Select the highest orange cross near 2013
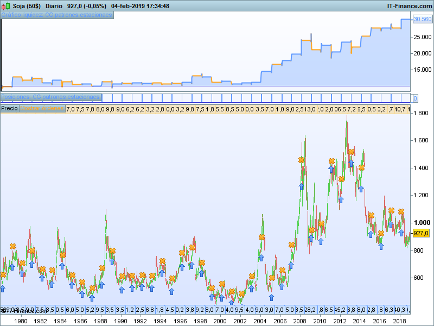 (351, 152)
